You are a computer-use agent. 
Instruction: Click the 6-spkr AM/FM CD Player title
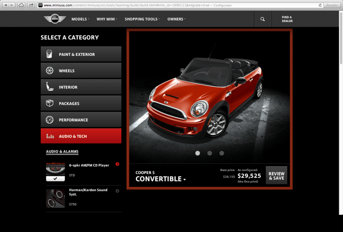[89, 165]
